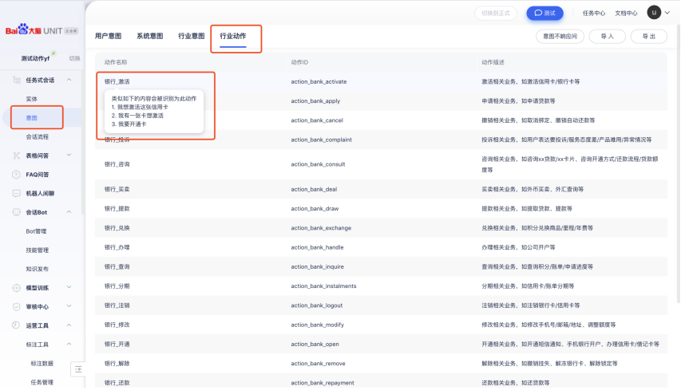Expand the 审核中心 section chevron

tap(69, 307)
